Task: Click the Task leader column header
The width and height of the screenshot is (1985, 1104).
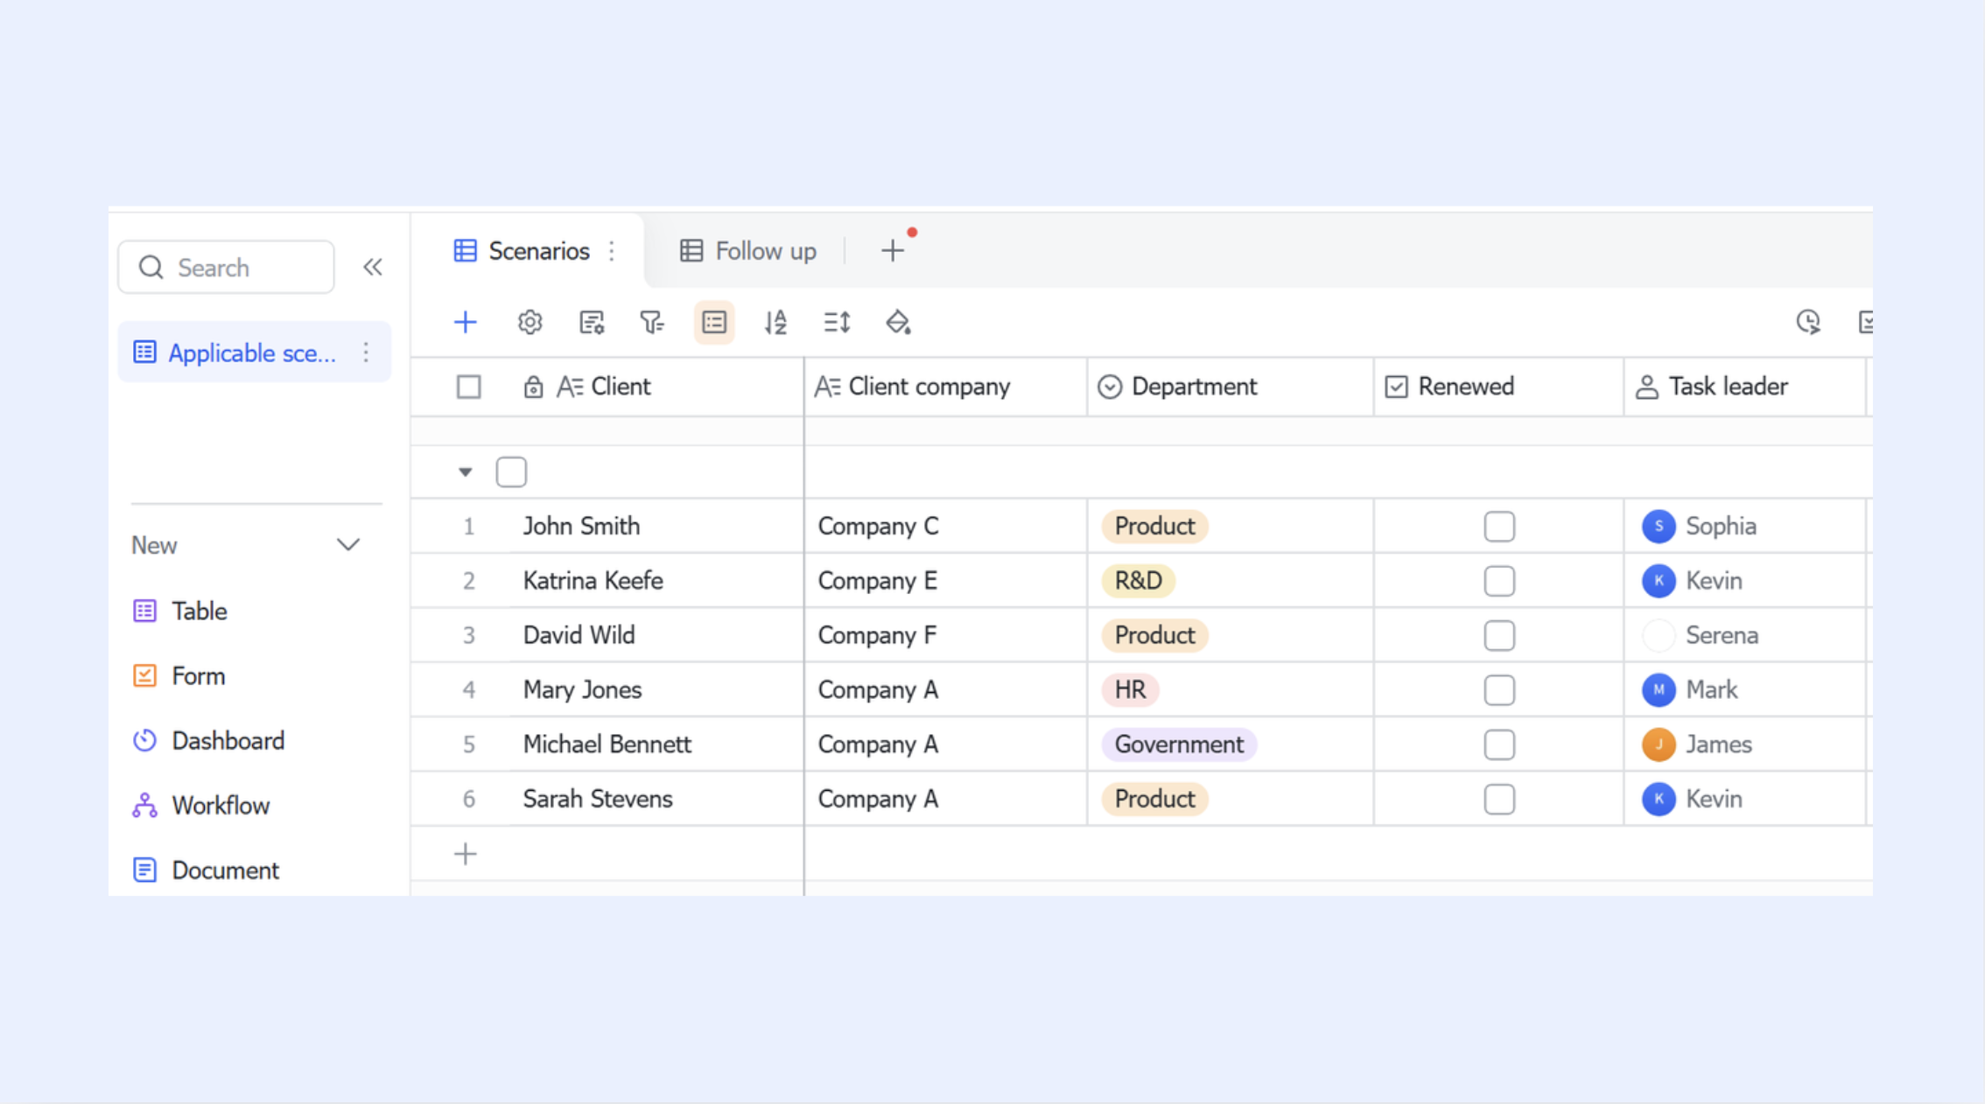Action: click(x=1745, y=387)
